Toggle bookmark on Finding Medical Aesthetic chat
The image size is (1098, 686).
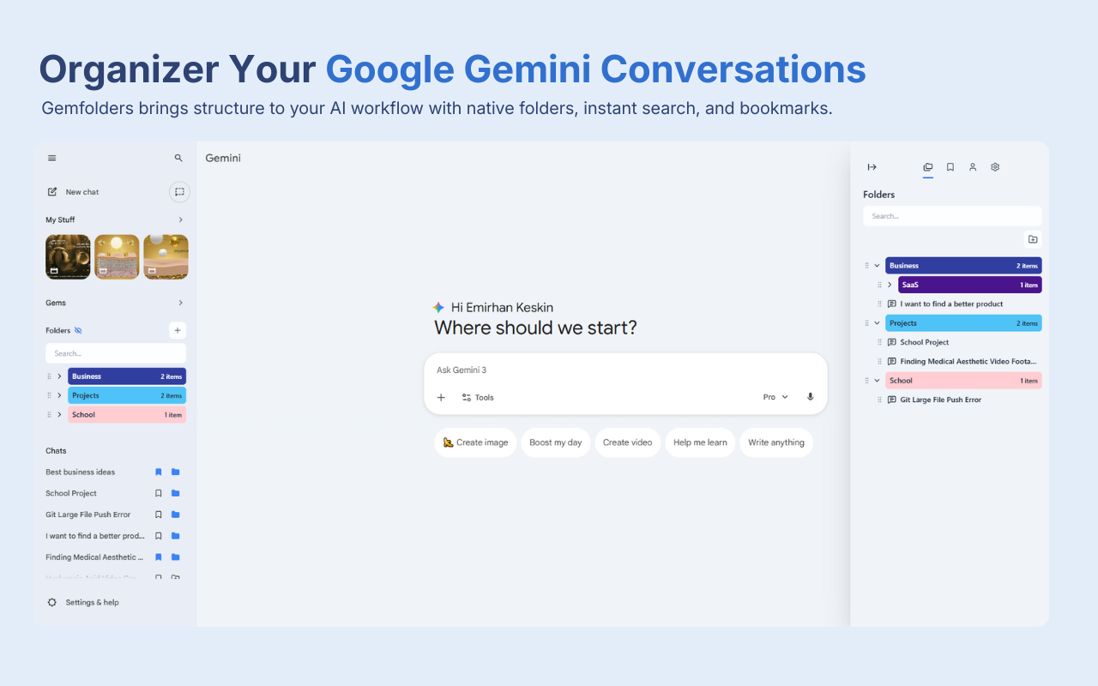coord(158,557)
